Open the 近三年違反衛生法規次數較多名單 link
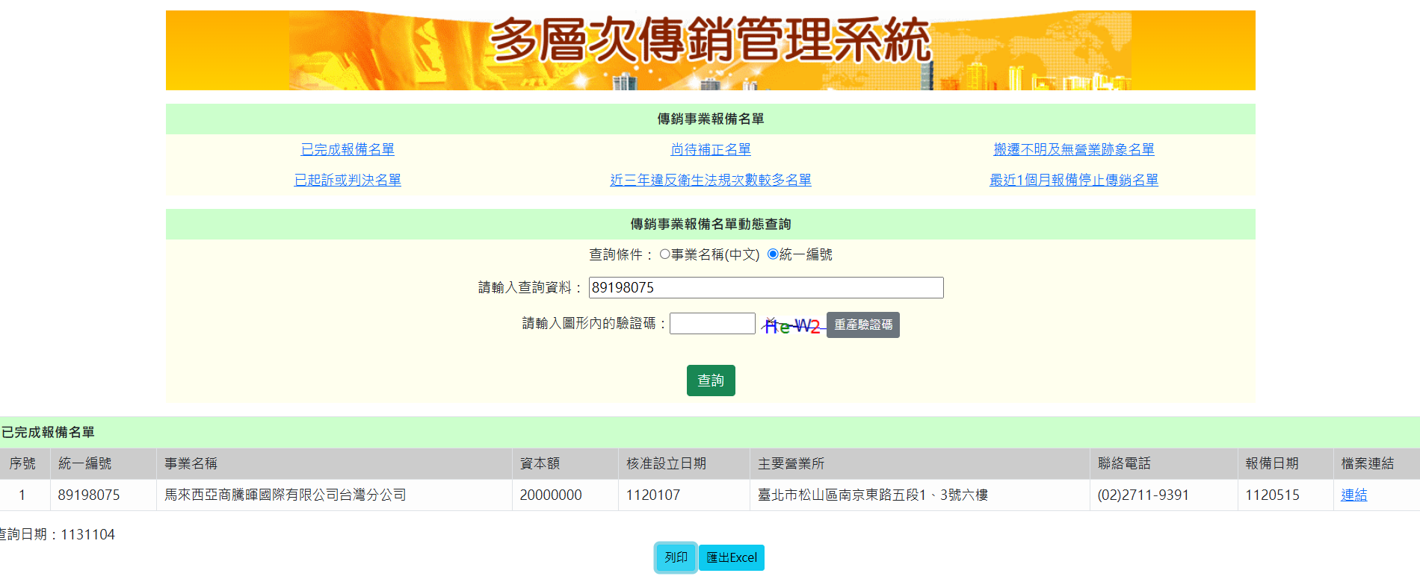 pyautogui.click(x=711, y=180)
